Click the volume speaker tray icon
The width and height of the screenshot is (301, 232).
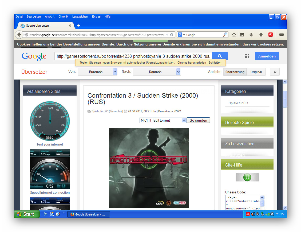pyautogui.click(x=253, y=214)
